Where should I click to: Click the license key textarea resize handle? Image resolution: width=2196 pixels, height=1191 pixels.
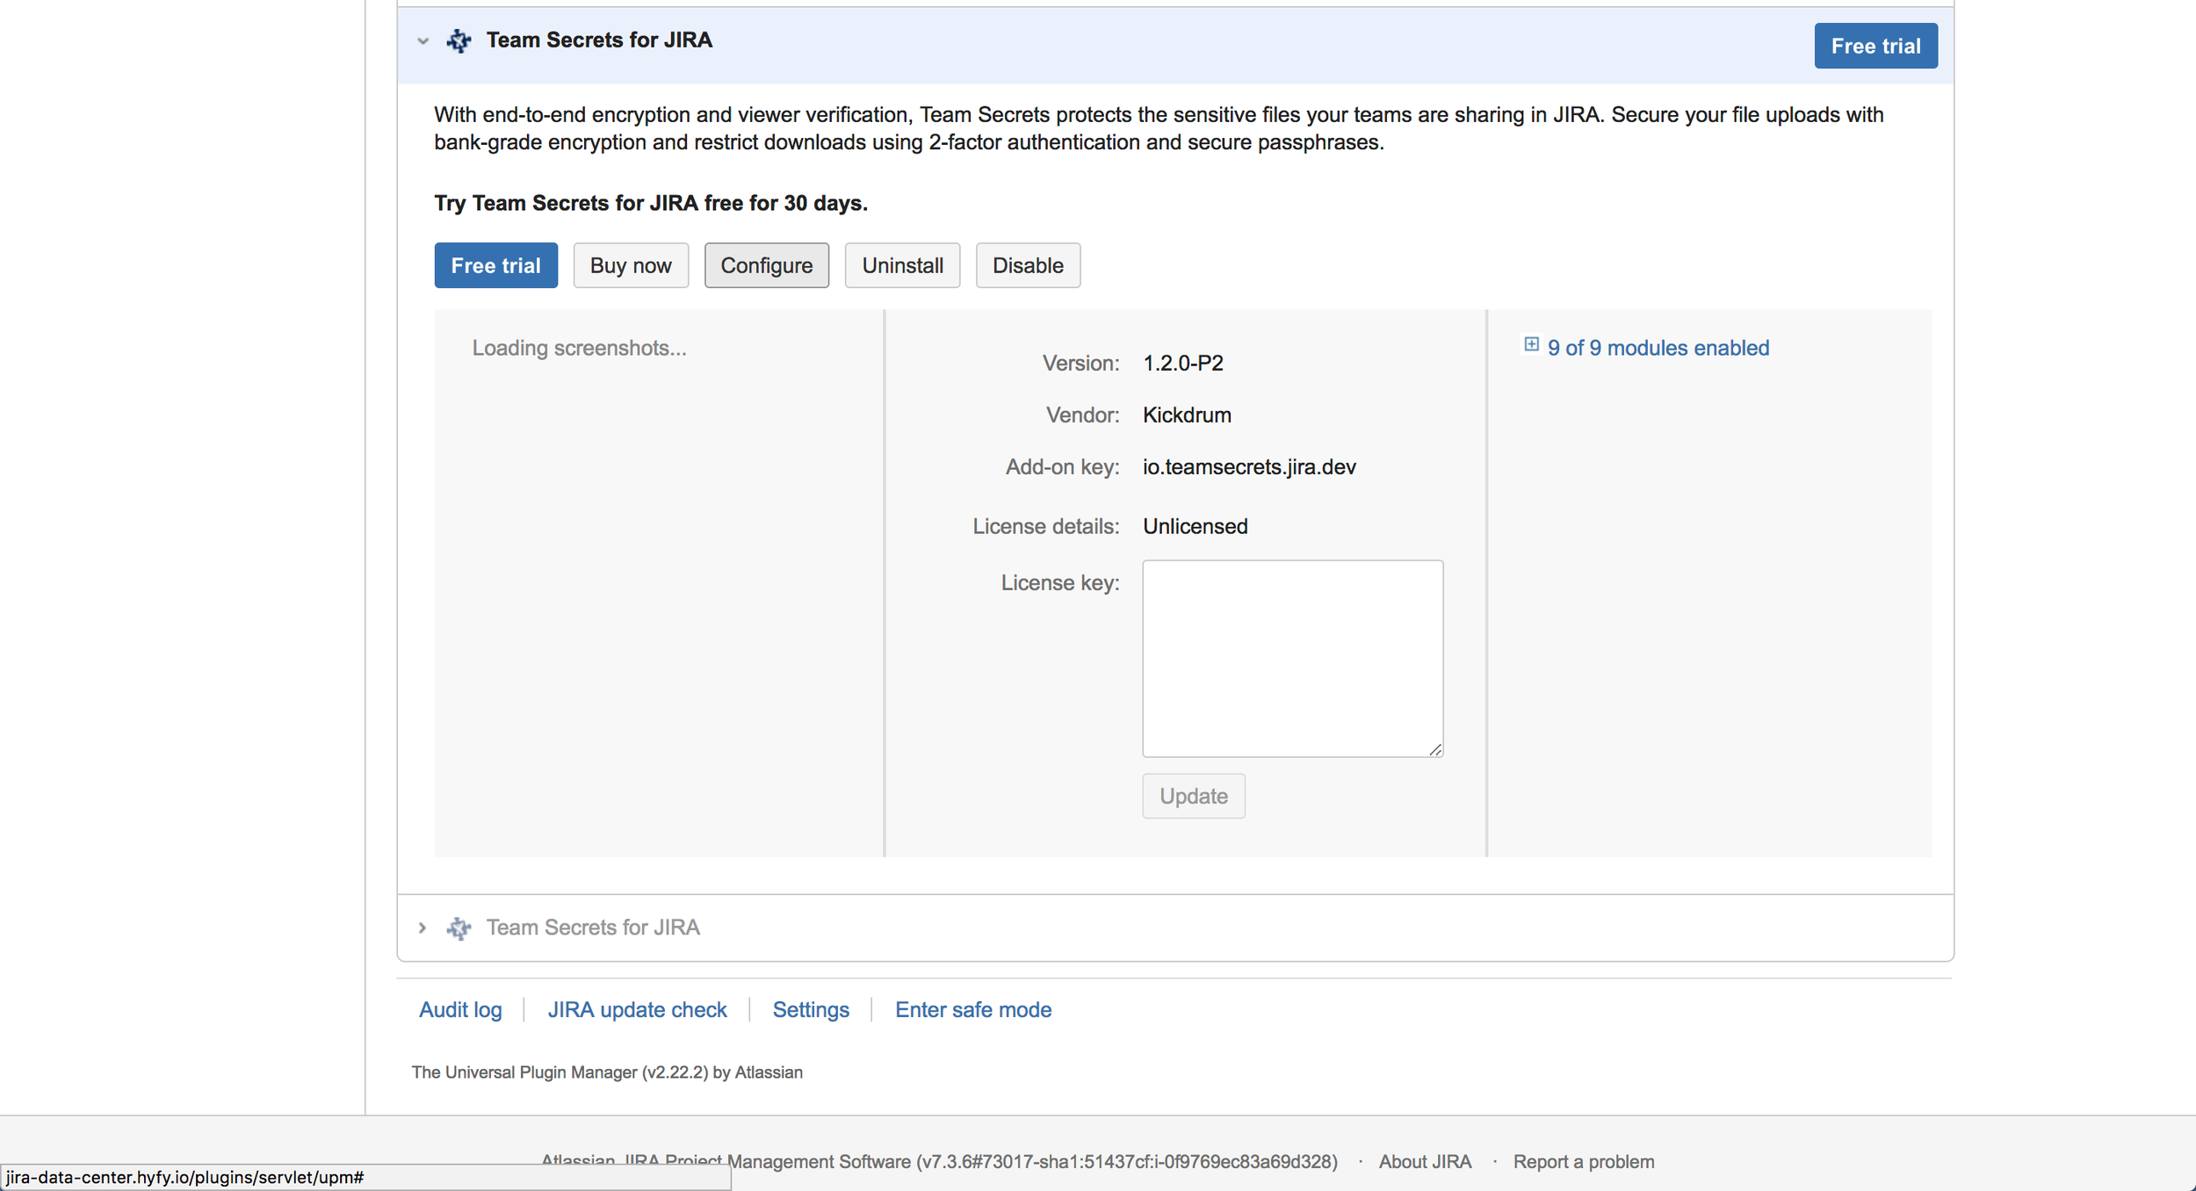[x=1434, y=749]
